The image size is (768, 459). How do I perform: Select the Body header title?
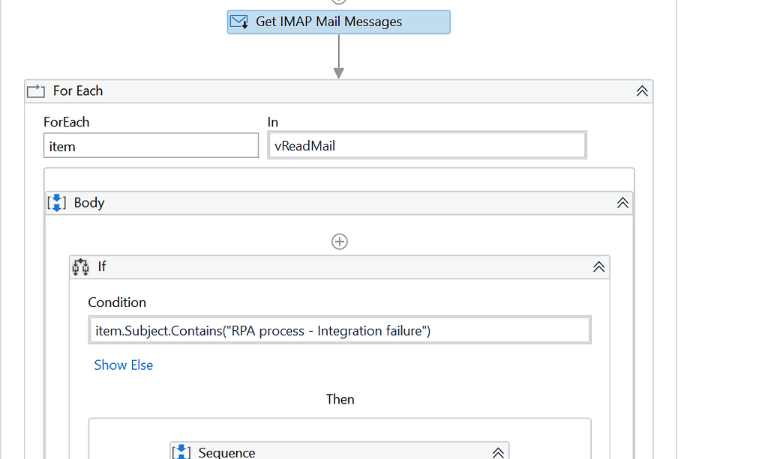tap(89, 203)
